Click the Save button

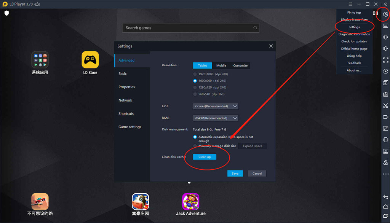[x=235, y=174]
